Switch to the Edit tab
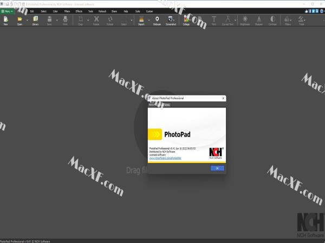 click(x=32, y=11)
